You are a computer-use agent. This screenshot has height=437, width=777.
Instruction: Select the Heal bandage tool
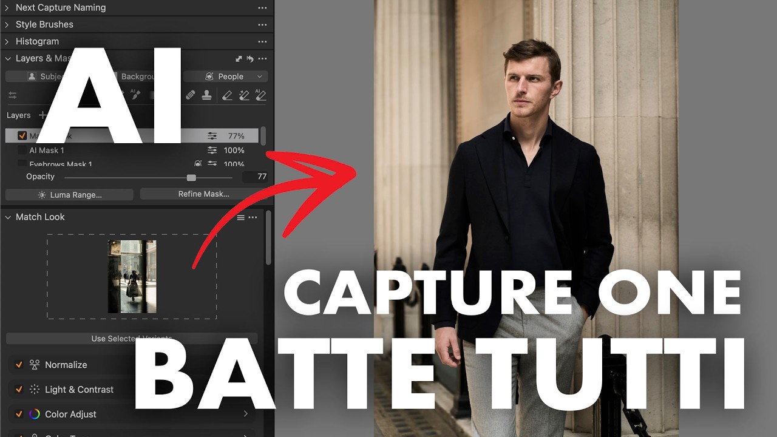click(x=191, y=95)
